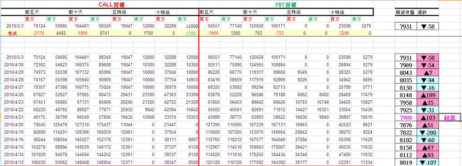
Task: Select the change cell ▲103
Action: (428, 118)
